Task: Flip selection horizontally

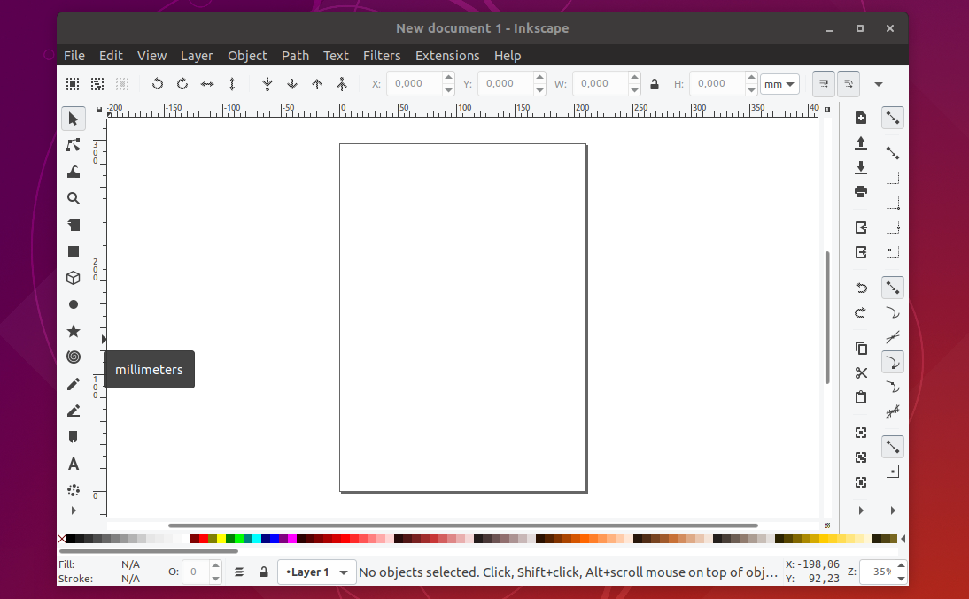Action: (x=207, y=83)
